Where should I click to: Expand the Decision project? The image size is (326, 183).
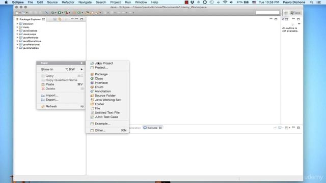pos(17,24)
